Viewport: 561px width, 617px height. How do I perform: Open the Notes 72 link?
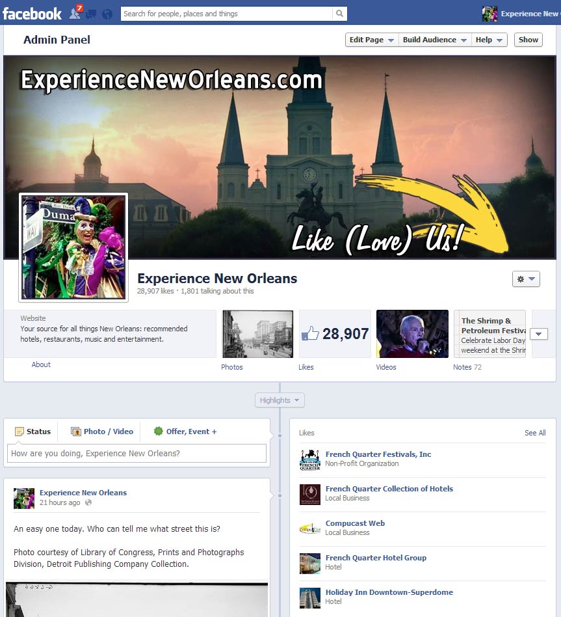coord(467,367)
